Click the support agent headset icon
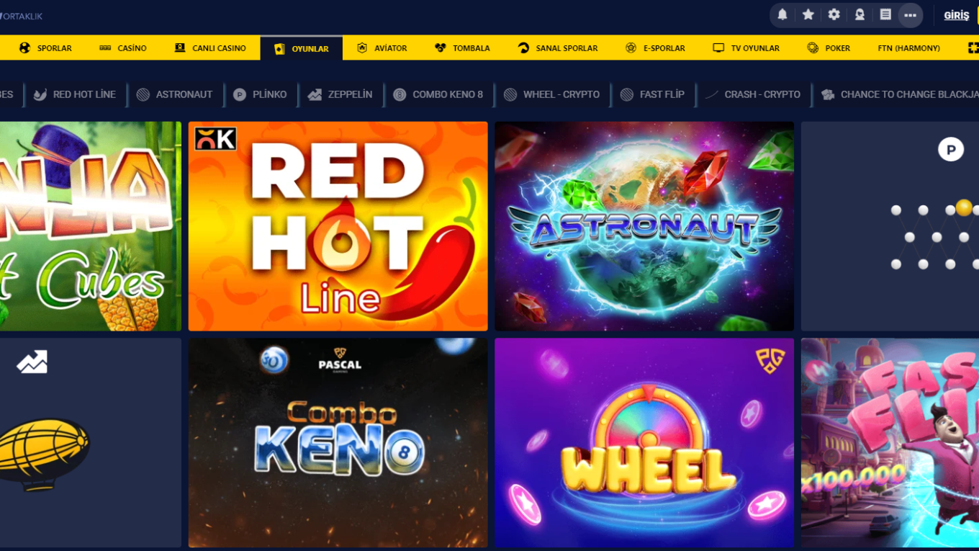 (x=860, y=14)
